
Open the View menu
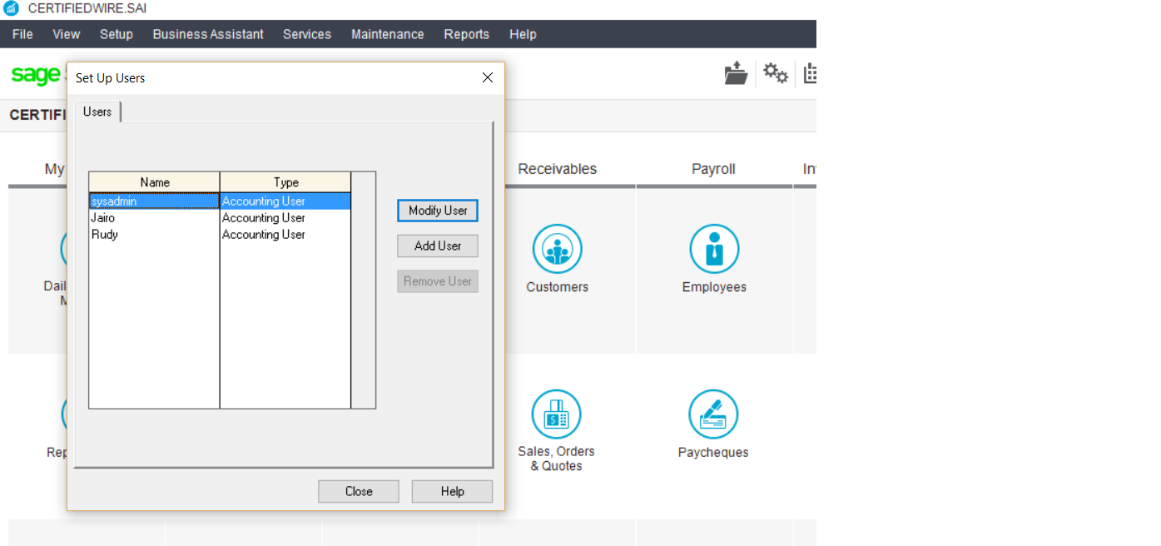67,34
